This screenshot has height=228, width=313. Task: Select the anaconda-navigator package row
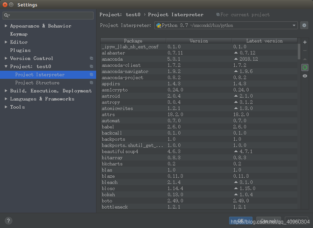pyautogui.click(x=199, y=71)
